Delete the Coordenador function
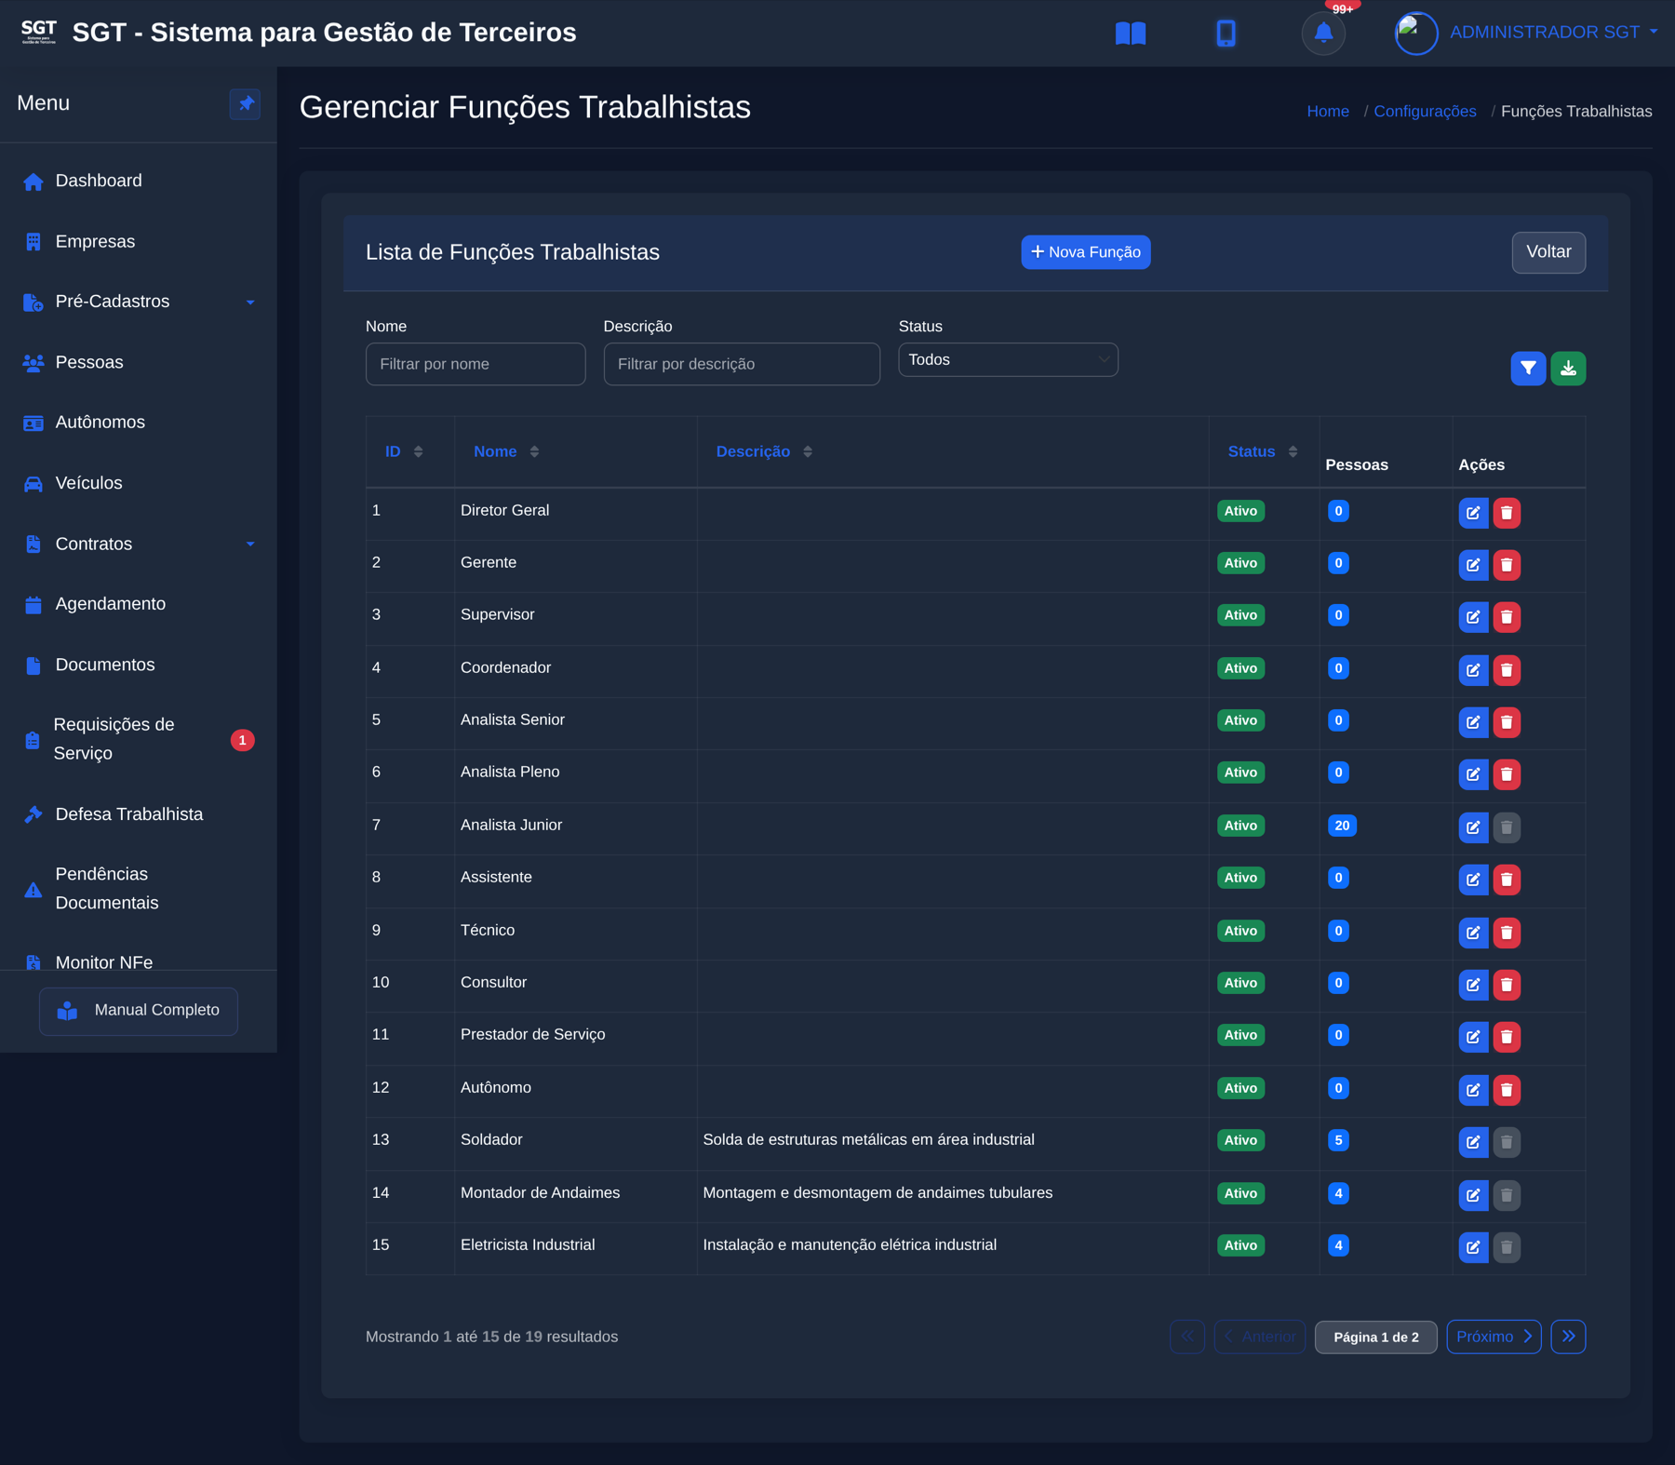Screen dimensions: 1675x1465 point(1507,670)
